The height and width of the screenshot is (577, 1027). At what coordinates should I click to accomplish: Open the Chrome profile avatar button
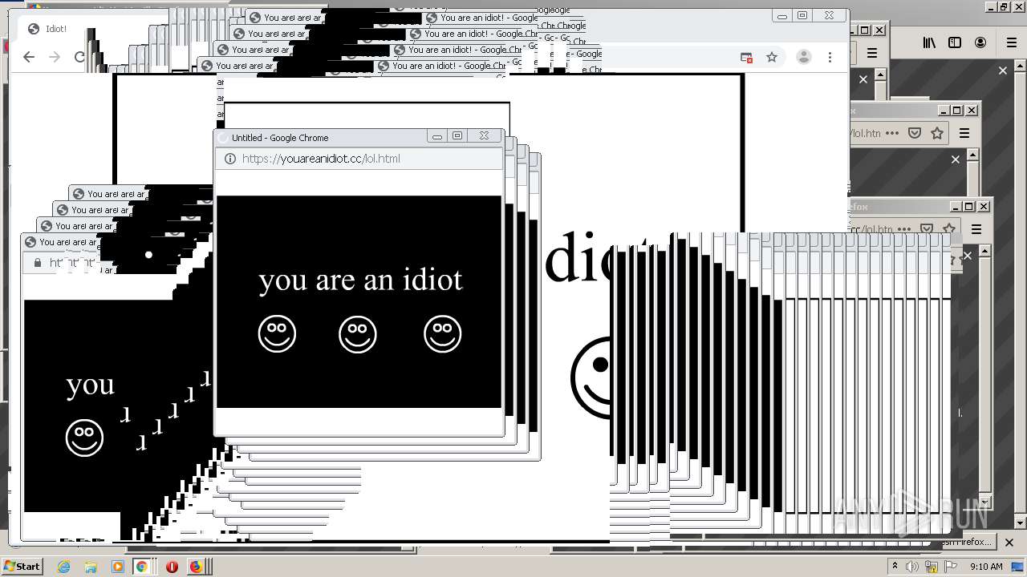[803, 57]
